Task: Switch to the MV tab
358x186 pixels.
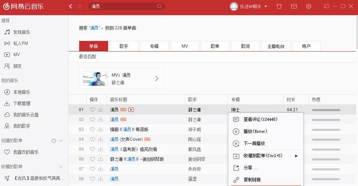Action: (185, 46)
